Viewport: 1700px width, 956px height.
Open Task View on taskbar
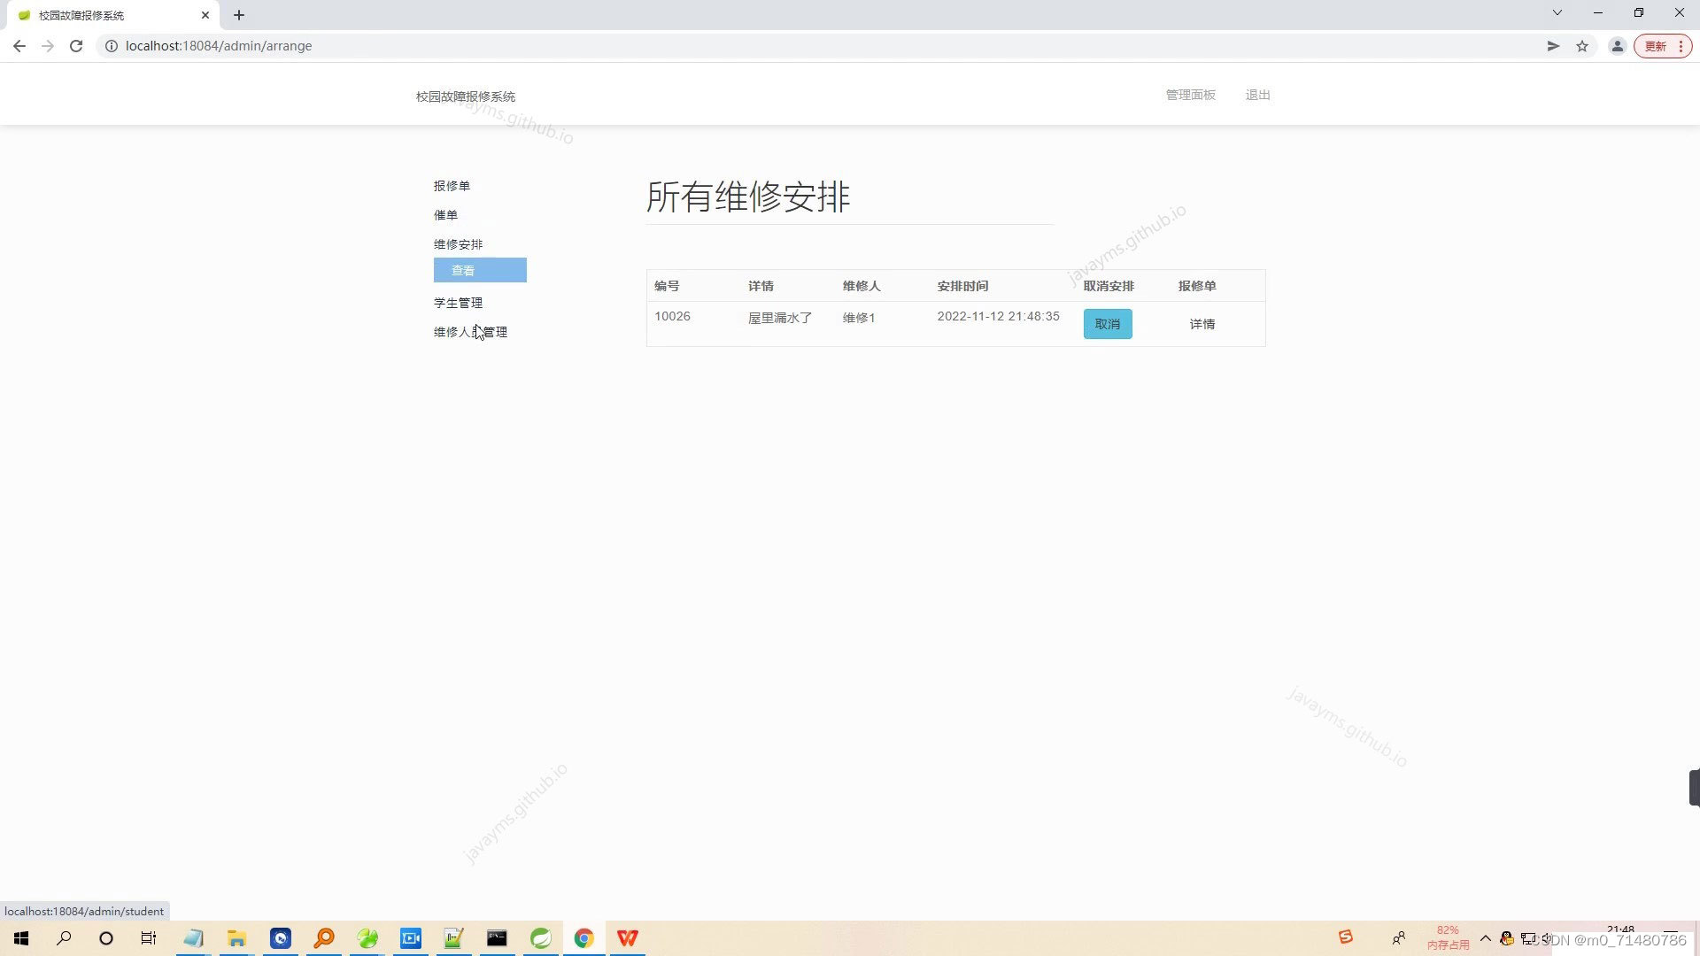click(149, 938)
